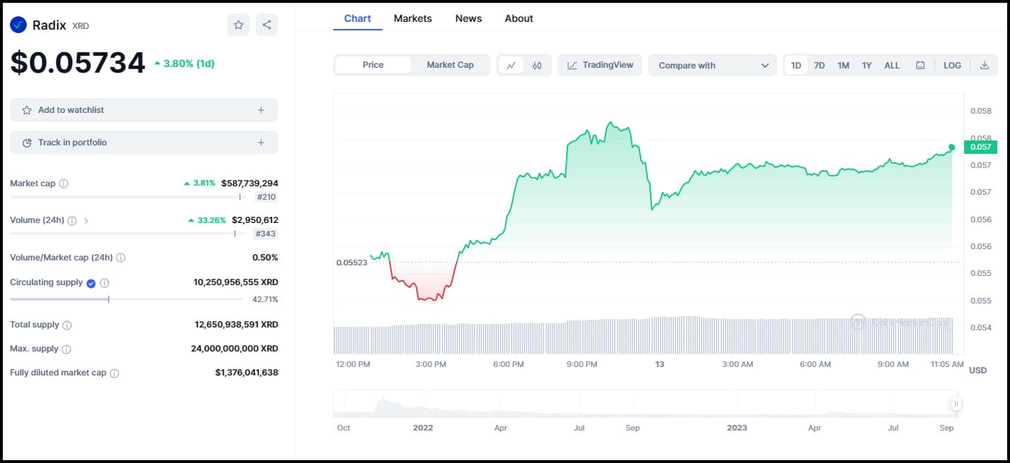This screenshot has height=463, width=1010.
Task: Click the #210 market cap rank badge
Action: pos(266,197)
